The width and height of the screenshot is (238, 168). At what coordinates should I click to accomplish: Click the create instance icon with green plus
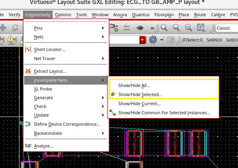pos(114,28)
